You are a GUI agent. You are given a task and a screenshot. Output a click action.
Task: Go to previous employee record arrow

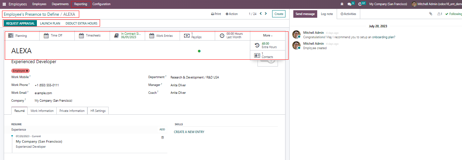tap(261, 14)
